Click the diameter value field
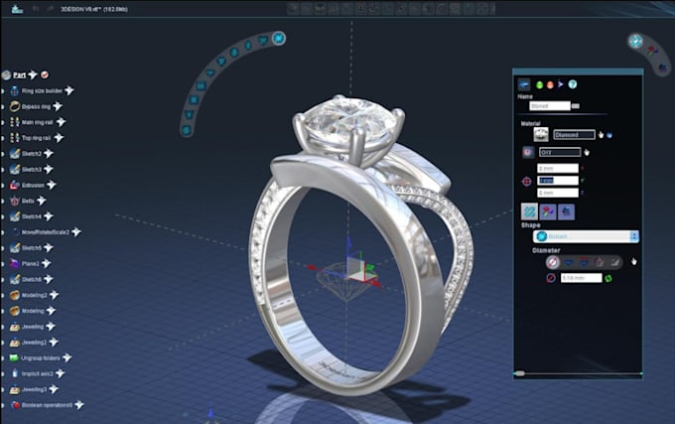 [x=581, y=278]
